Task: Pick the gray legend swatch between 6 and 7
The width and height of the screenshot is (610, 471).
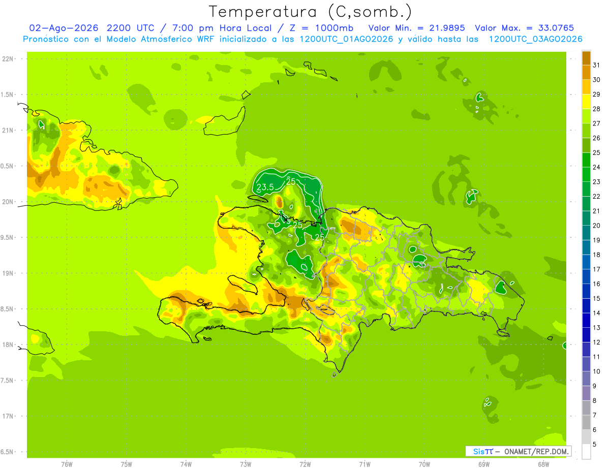Action: click(586, 422)
